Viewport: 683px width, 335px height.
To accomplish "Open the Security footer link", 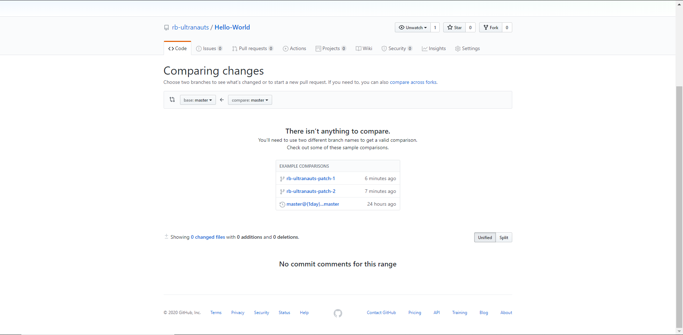I will click(x=261, y=313).
